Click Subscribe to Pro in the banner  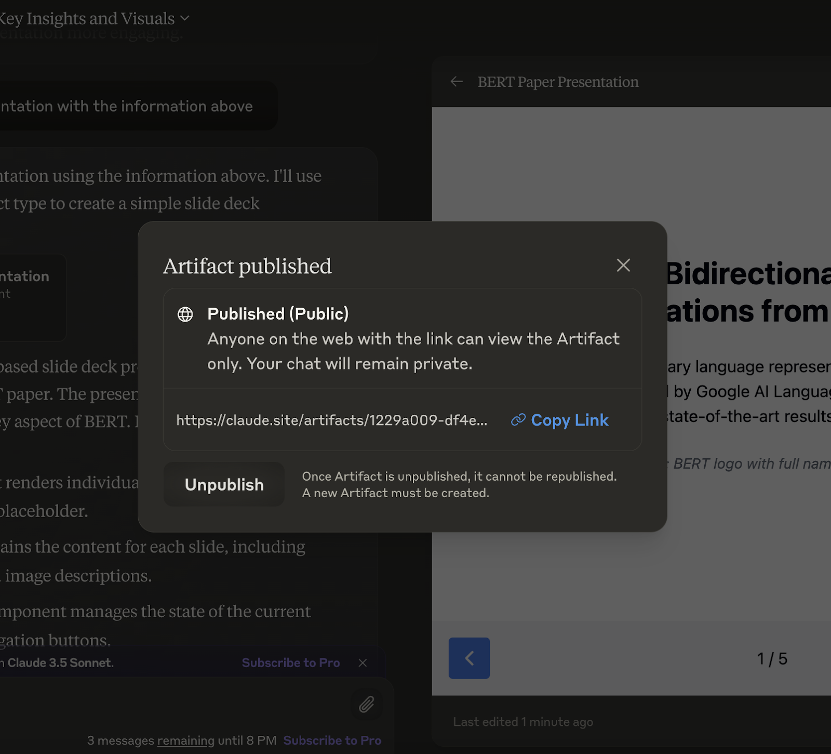[291, 663]
